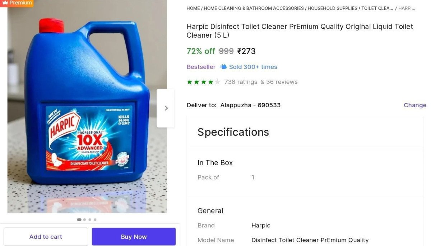Select the first image carousel dot

click(79, 219)
